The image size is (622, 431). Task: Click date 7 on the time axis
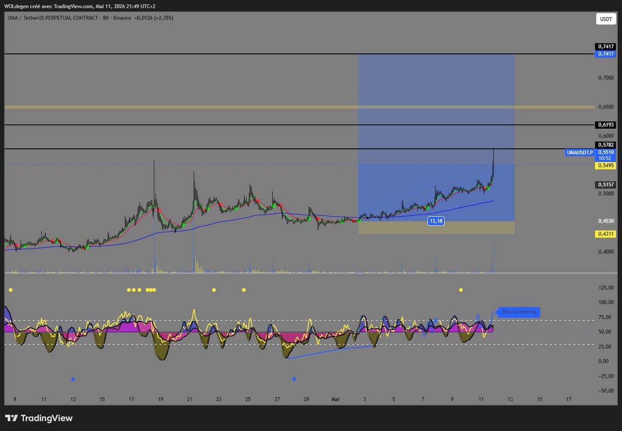[423, 399]
